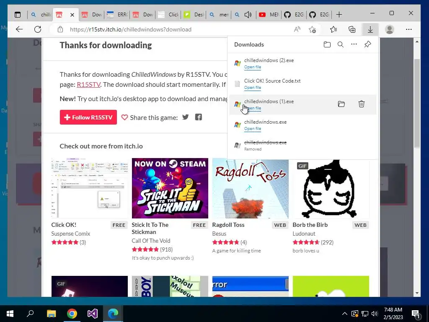This screenshot has width=429, height=322.
Task: Activate Read Aloud icon in address bar
Action: [297, 29]
